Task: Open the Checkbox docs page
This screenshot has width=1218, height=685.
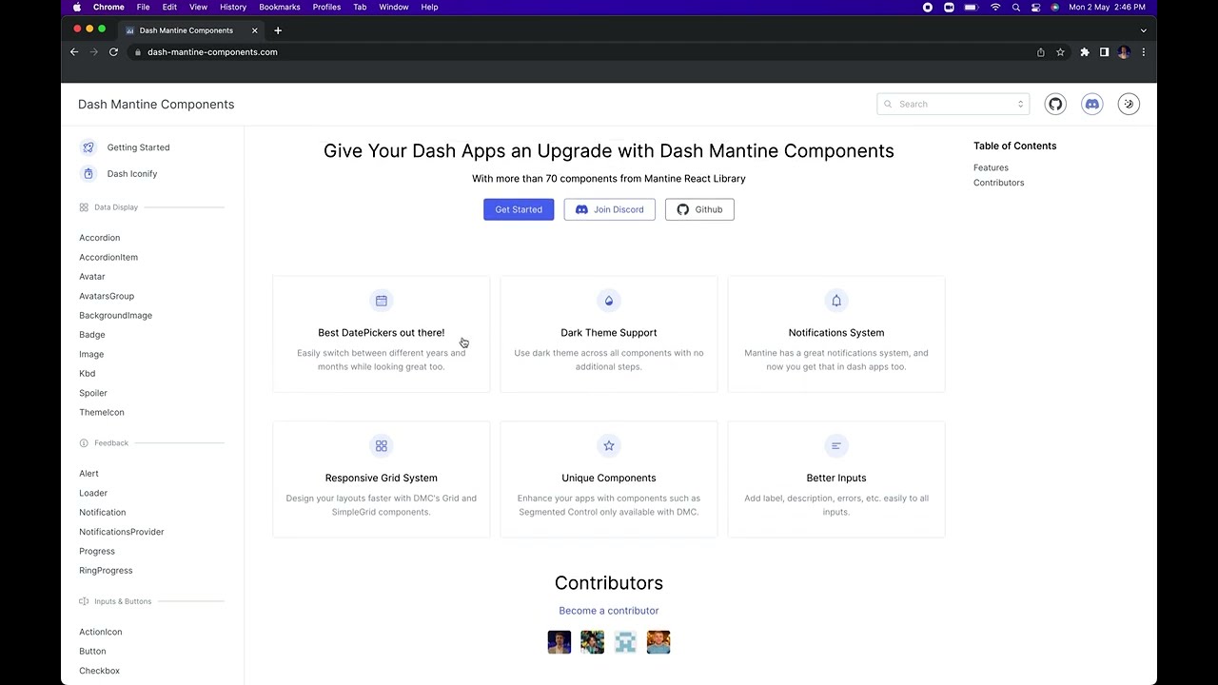Action: click(100, 671)
